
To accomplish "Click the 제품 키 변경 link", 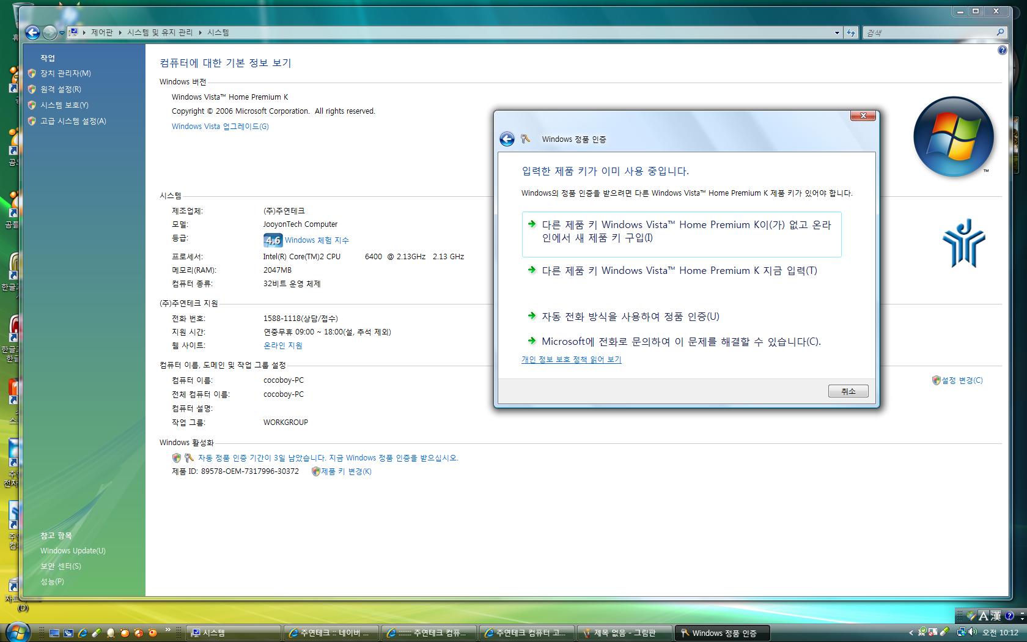I will [346, 471].
